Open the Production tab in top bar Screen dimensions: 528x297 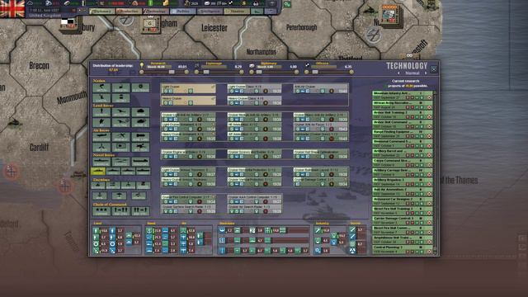(x=129, y=12)
